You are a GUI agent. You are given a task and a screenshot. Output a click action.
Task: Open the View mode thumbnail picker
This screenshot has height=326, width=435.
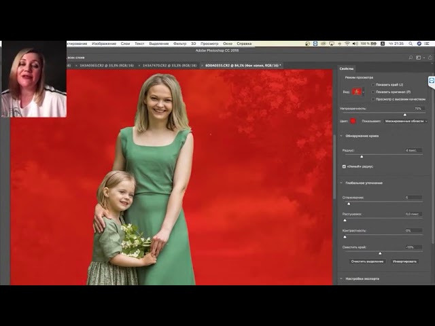click(358, 91)
